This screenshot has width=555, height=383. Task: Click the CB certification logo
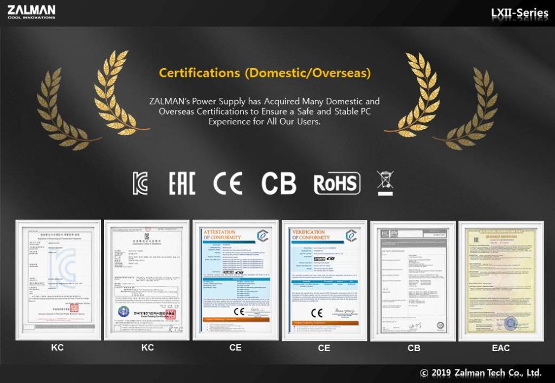[279, 183]
